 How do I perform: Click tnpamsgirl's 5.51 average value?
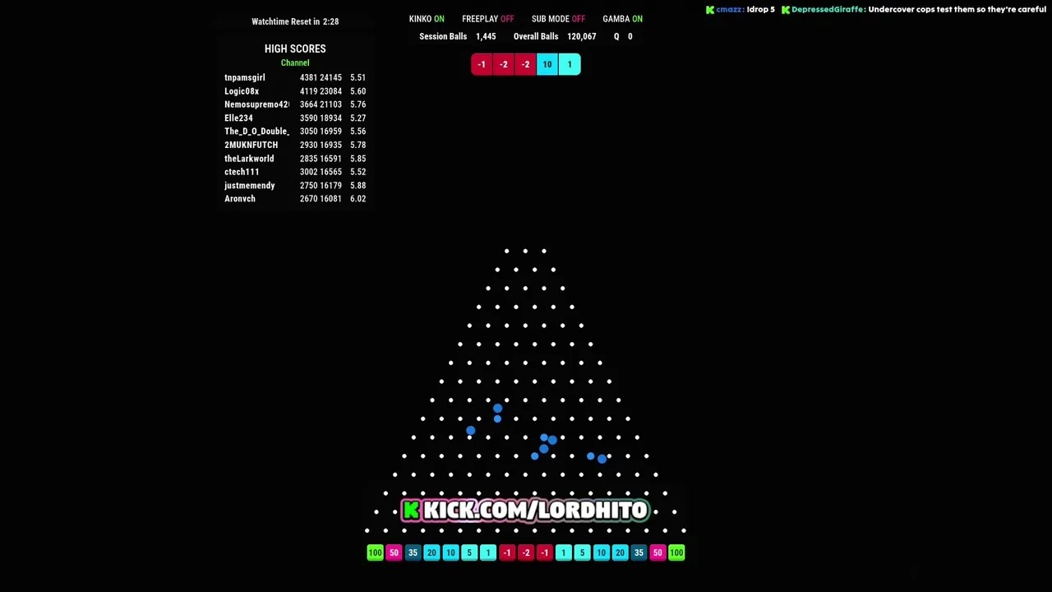358,77
